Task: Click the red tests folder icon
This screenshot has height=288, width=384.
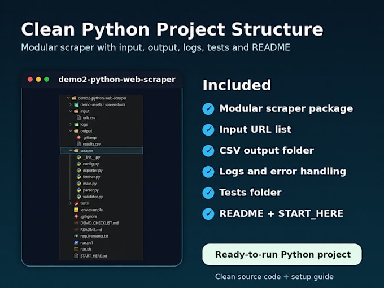Action: point(76,203)
